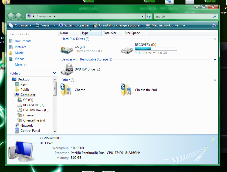Collapse the Other group arrow

(x=215, y=80)
